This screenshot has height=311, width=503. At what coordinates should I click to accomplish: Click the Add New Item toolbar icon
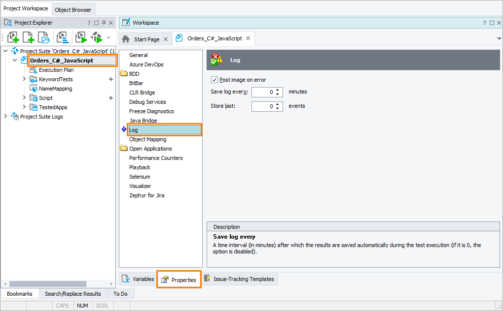tap(28, 37)
